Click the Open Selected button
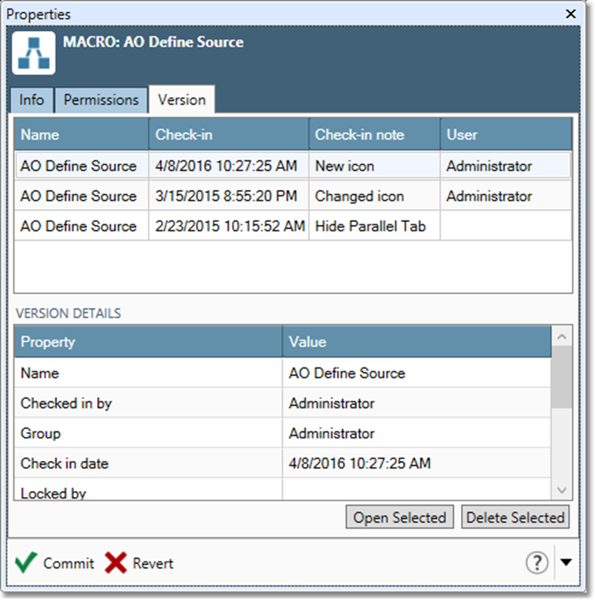Viewport: 595px width, 601px height. [399, 518]
